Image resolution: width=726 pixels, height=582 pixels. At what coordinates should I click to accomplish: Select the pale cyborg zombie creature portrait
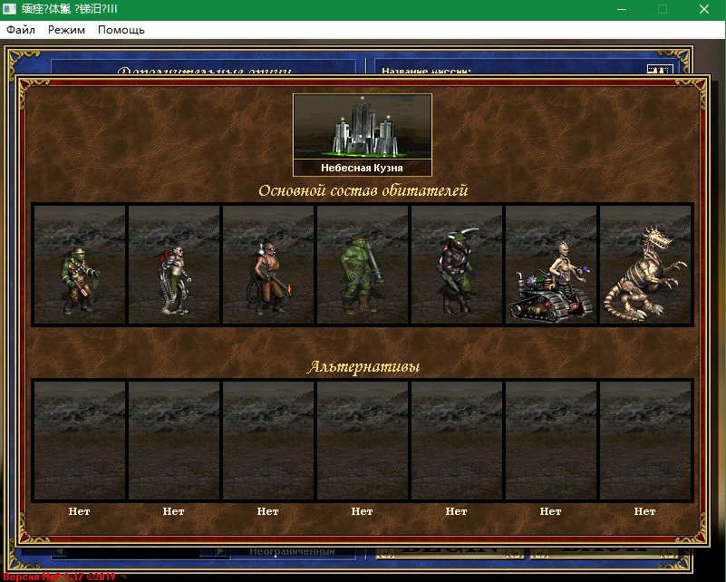[x=174, y=265]
